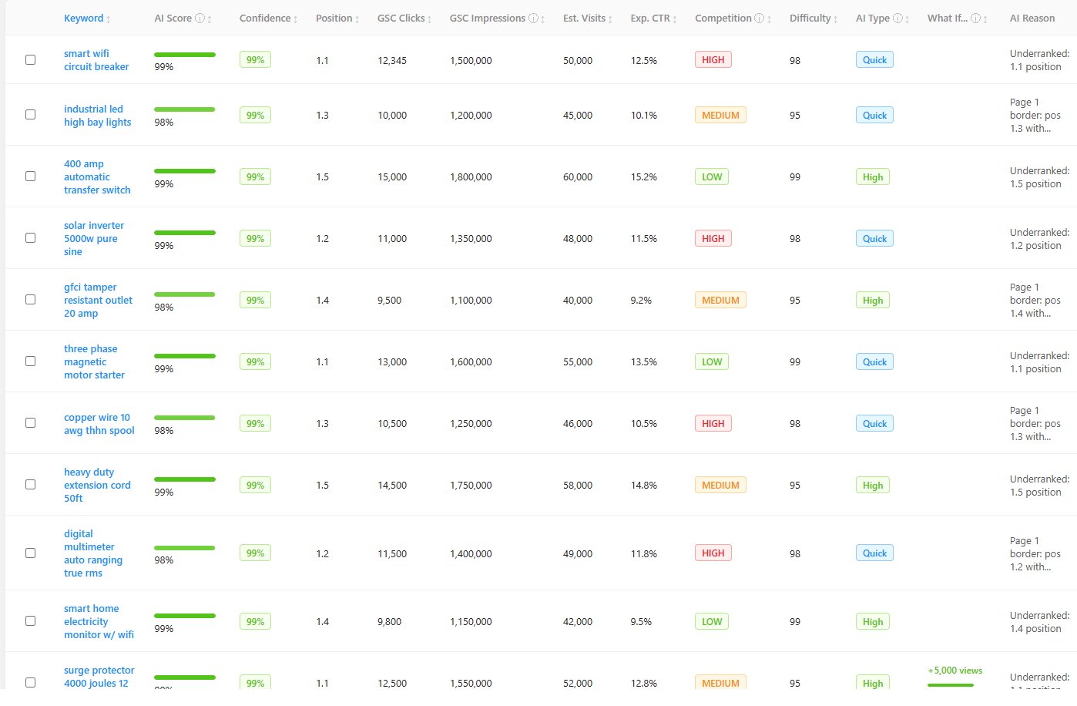Click the sort arrows beside Difficulty header
This screenshot has height=706, width=1077.
[x=836, y=19]
